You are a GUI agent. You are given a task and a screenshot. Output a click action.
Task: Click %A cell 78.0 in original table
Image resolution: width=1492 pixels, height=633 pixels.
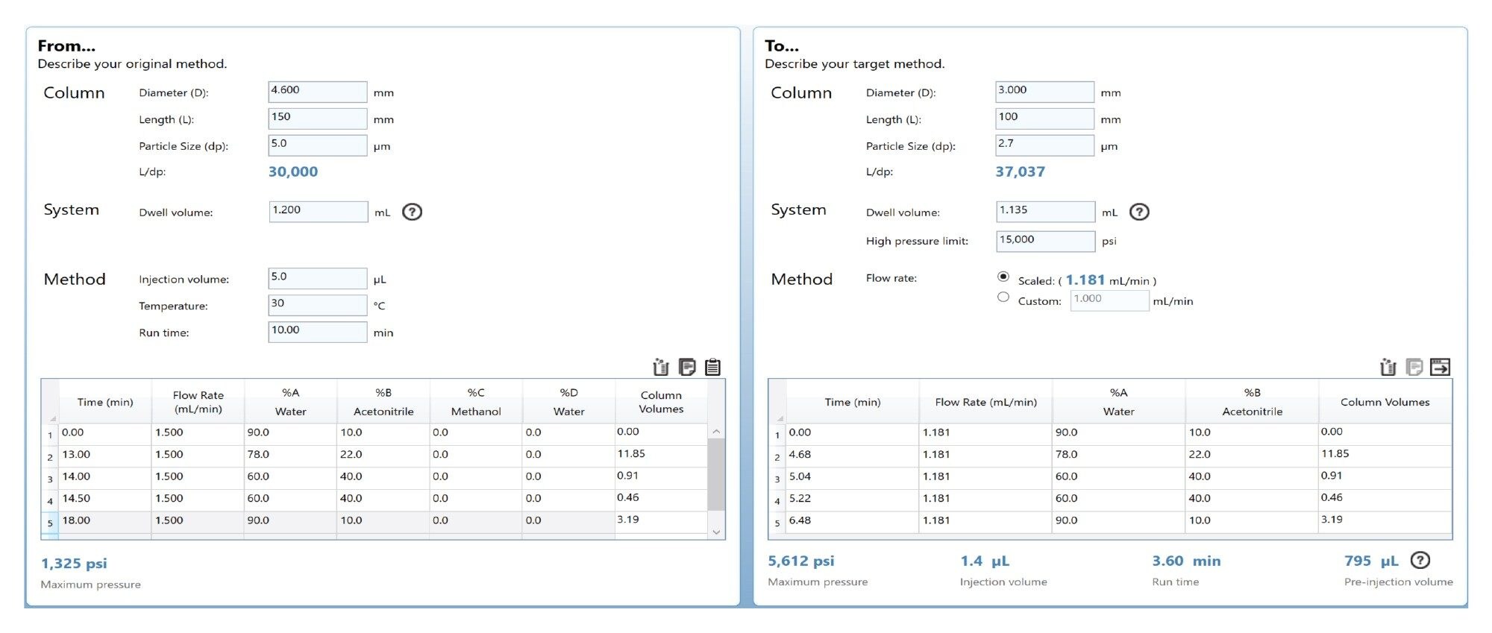tap(291, 456)
